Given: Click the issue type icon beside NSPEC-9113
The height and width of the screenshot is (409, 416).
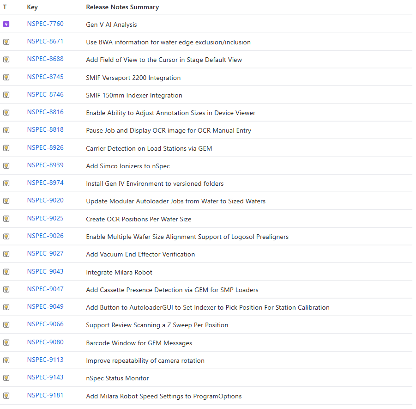Looking at the screenshot, I should pos(6,360).
